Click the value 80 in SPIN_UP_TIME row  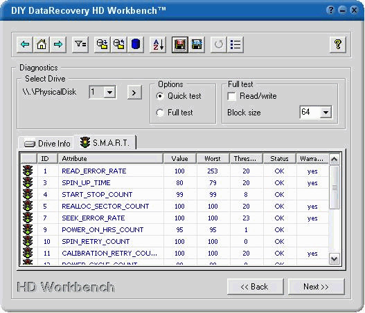click(179, 183)
